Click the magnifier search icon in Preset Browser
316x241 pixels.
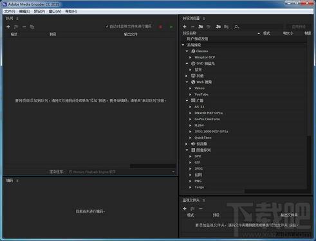[236, 27]
